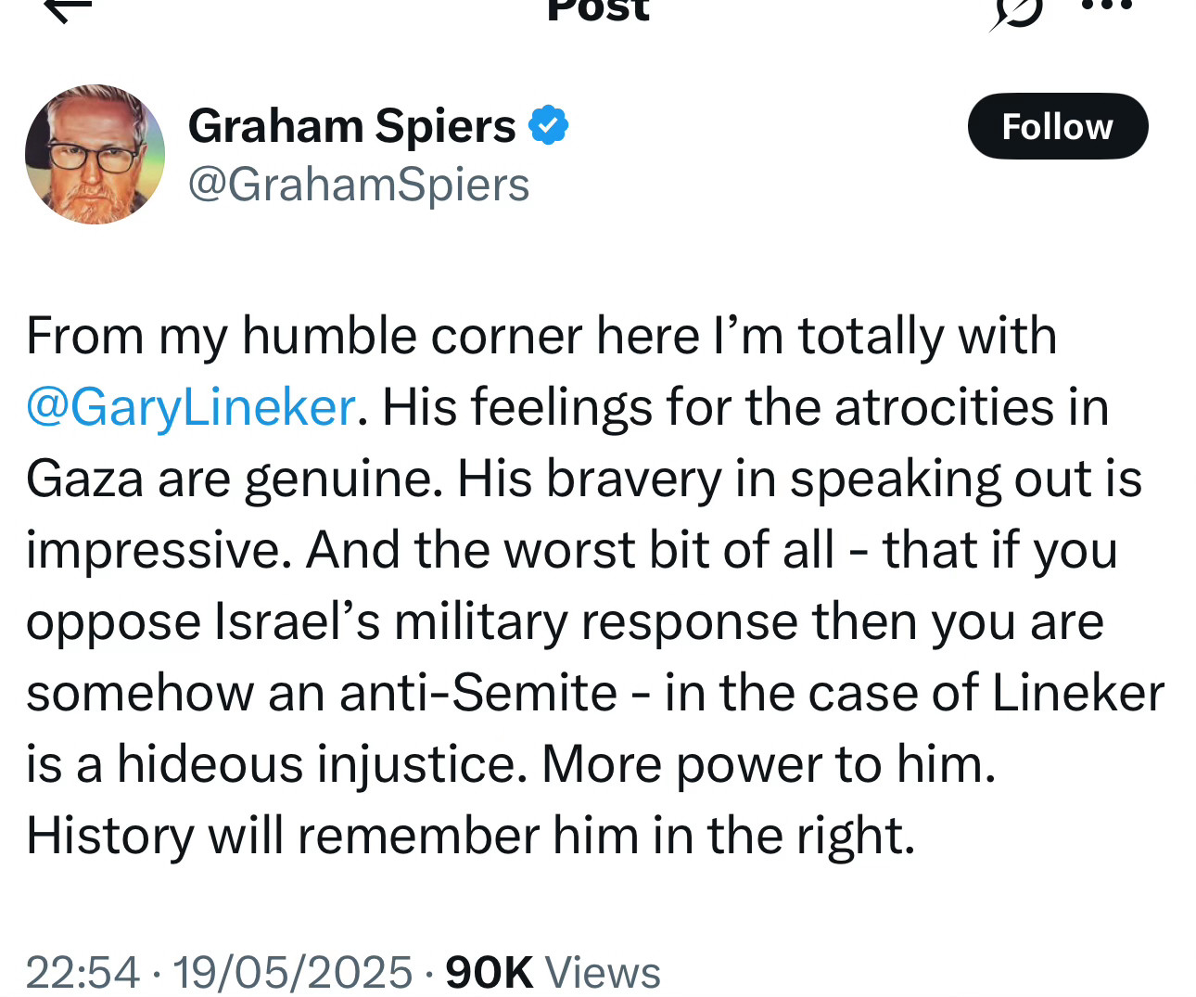Open the three-dot more options menu
This screenshot has width=1196, height=997.
pyautogui.click(x=1107, y=6)
